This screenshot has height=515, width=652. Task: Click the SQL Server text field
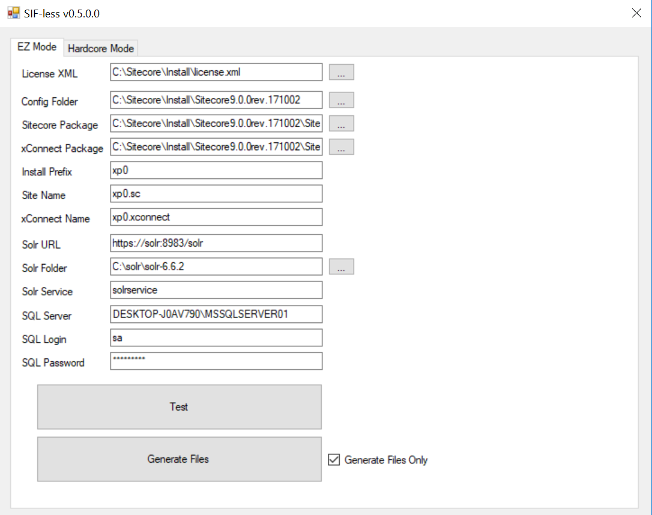pos(216,314)
